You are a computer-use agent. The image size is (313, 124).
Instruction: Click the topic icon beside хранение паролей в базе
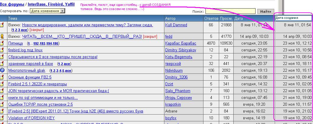(x=2, y=64)
